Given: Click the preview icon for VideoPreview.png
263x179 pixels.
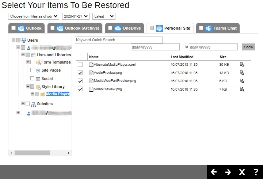Looking at the screenshot, I should pyautogui.click(x=242, y=89).
